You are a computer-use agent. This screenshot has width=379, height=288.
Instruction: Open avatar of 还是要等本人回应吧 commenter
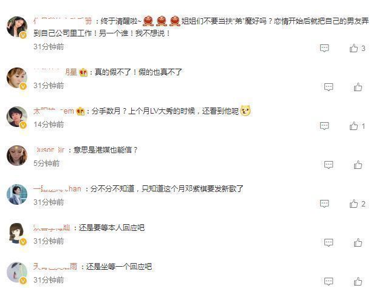pyautogui.click(x=17, y=233)
